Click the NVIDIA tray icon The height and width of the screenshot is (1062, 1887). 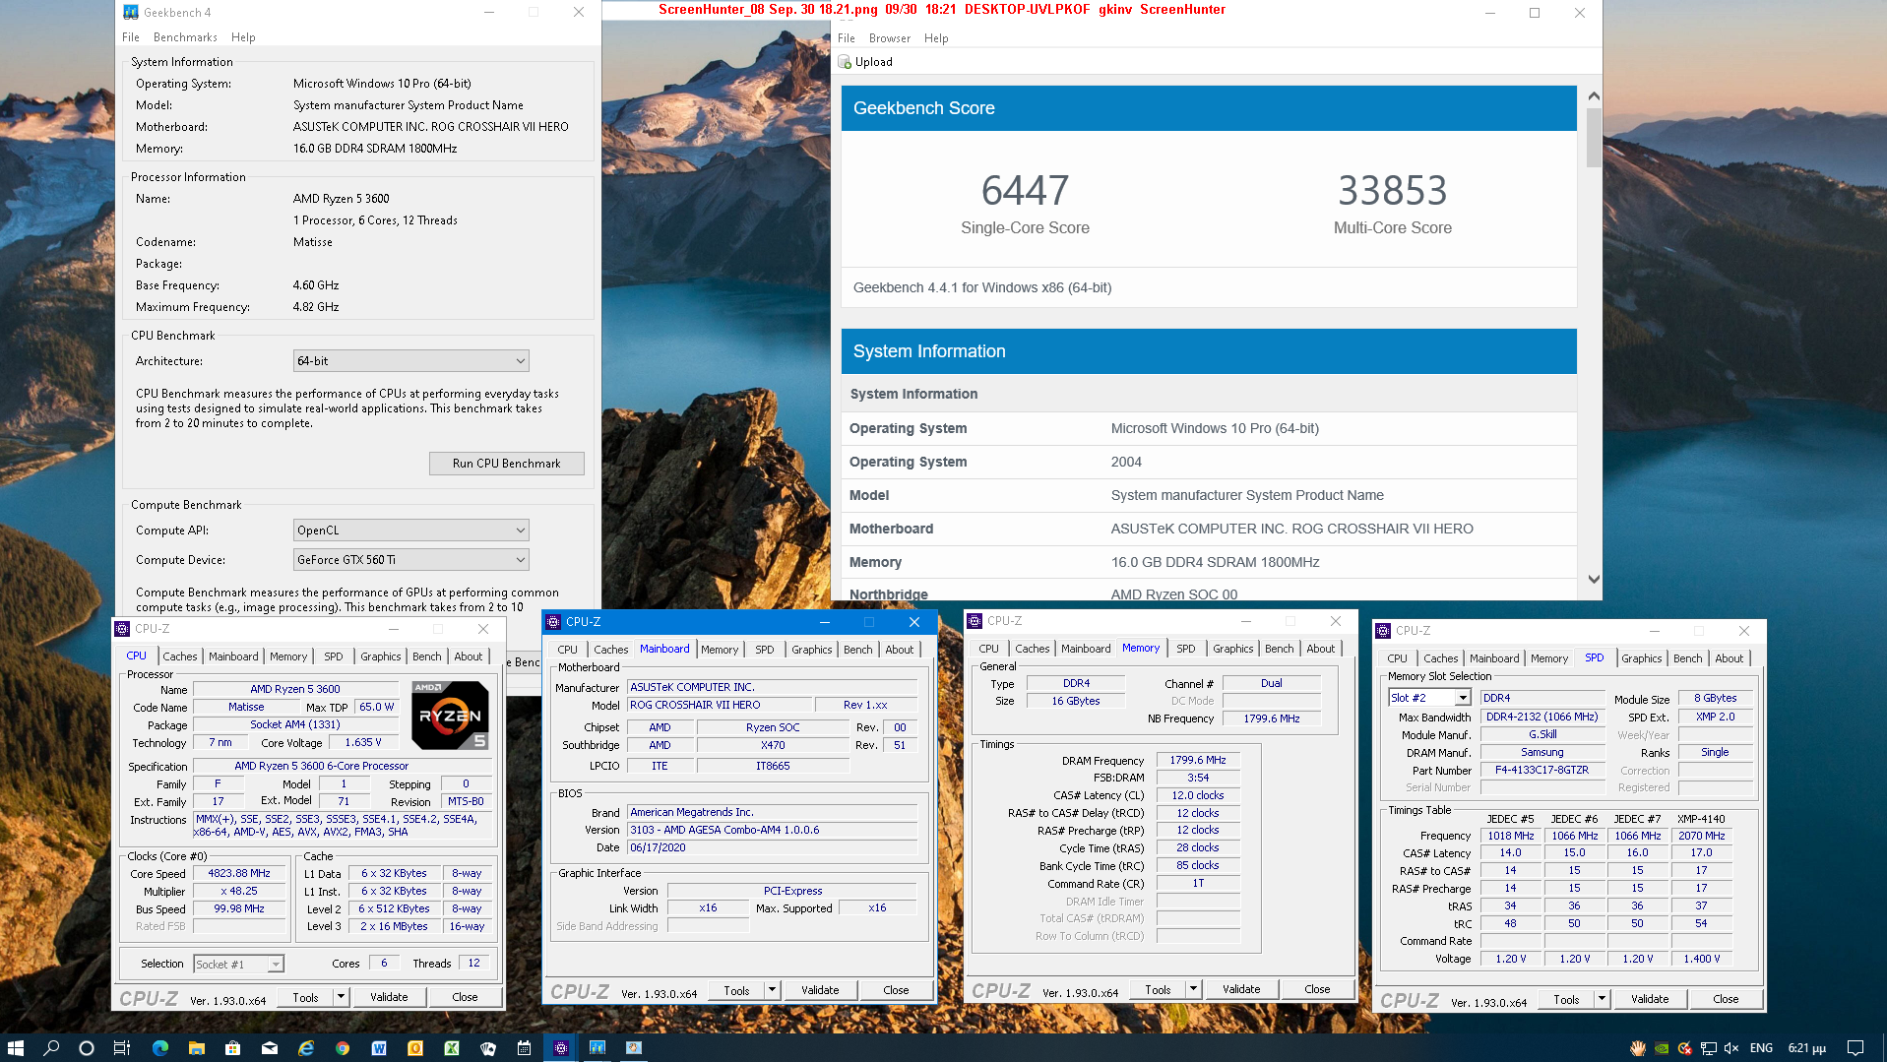point(1662,1048)
